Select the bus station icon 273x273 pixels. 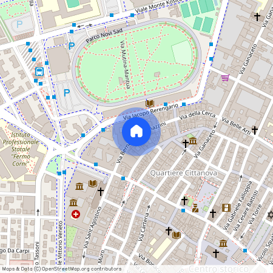(39, 72)
